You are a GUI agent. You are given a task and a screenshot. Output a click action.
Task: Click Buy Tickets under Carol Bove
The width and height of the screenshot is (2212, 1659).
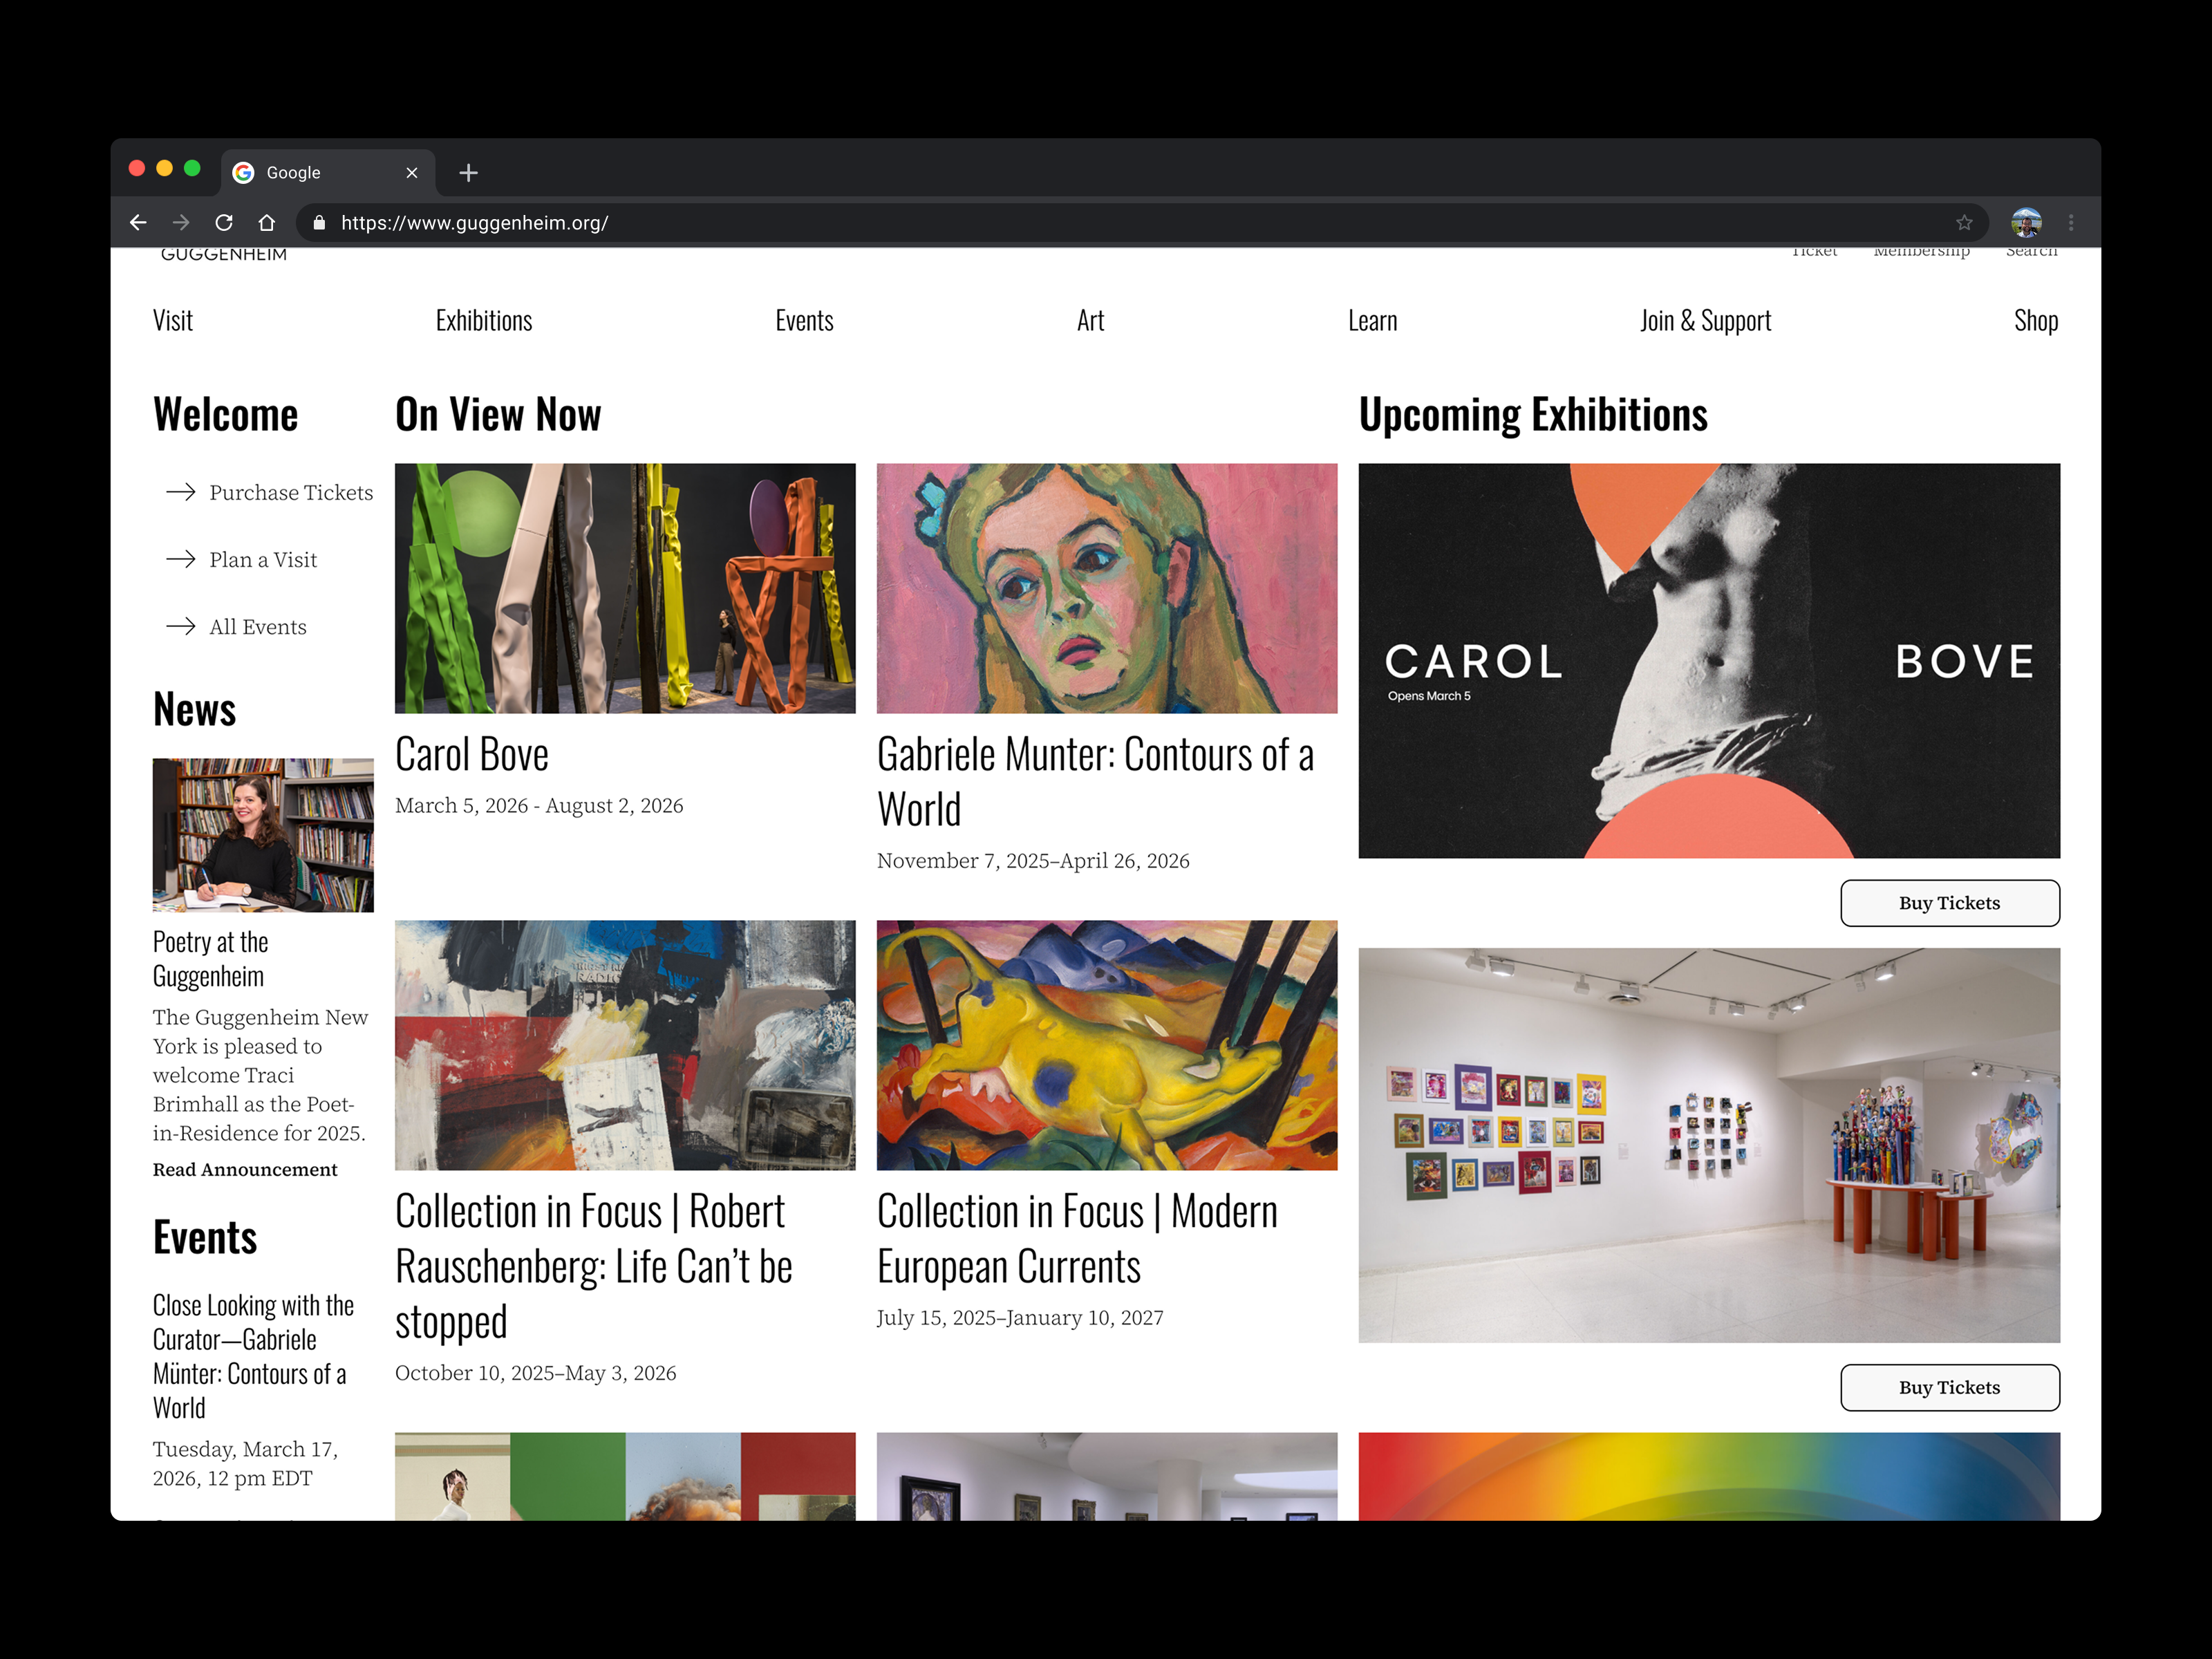1949,902
